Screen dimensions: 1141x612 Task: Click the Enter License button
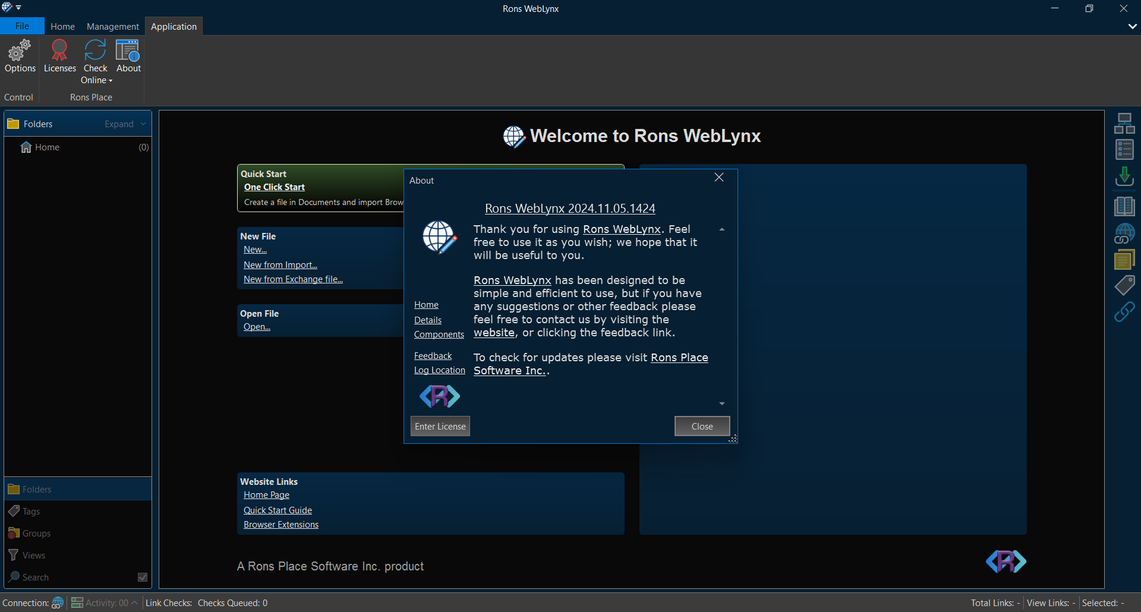[440, 426]
